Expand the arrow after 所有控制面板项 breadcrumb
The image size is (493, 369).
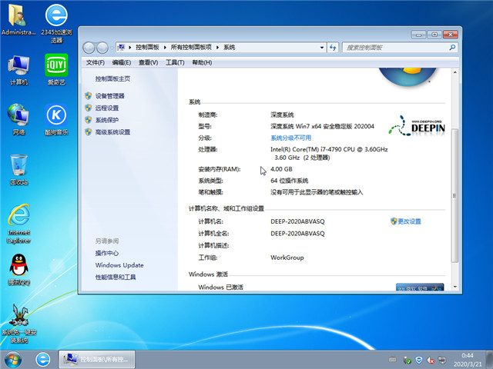pyautogui.click(x=217, y=48)
